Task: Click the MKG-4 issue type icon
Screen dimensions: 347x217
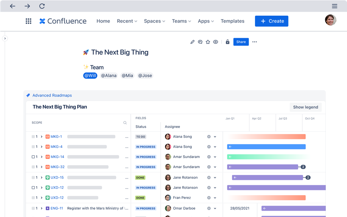Action: [47, 147]
